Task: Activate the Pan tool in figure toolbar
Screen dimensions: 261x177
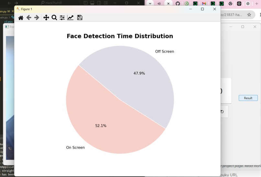Action: coord(46,17)
